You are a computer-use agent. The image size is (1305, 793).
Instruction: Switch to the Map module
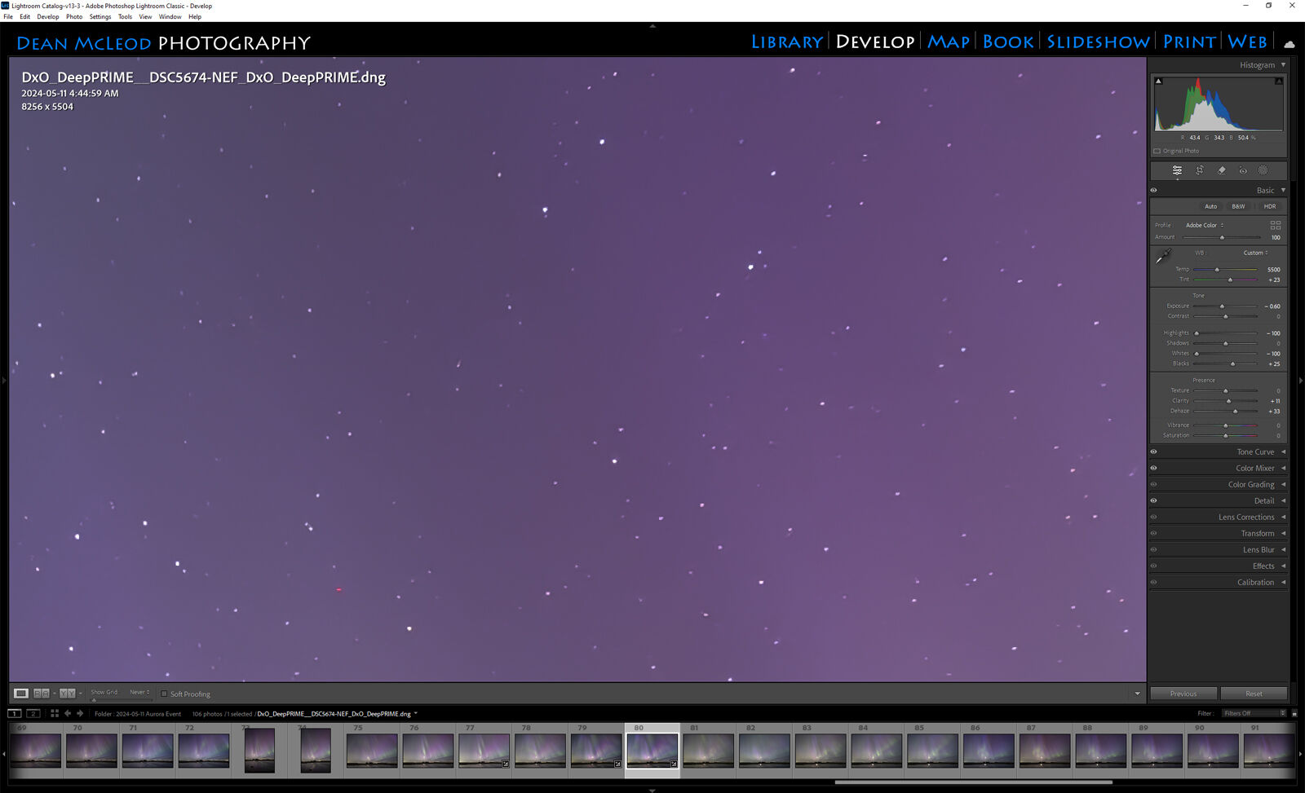pos(949,42)
